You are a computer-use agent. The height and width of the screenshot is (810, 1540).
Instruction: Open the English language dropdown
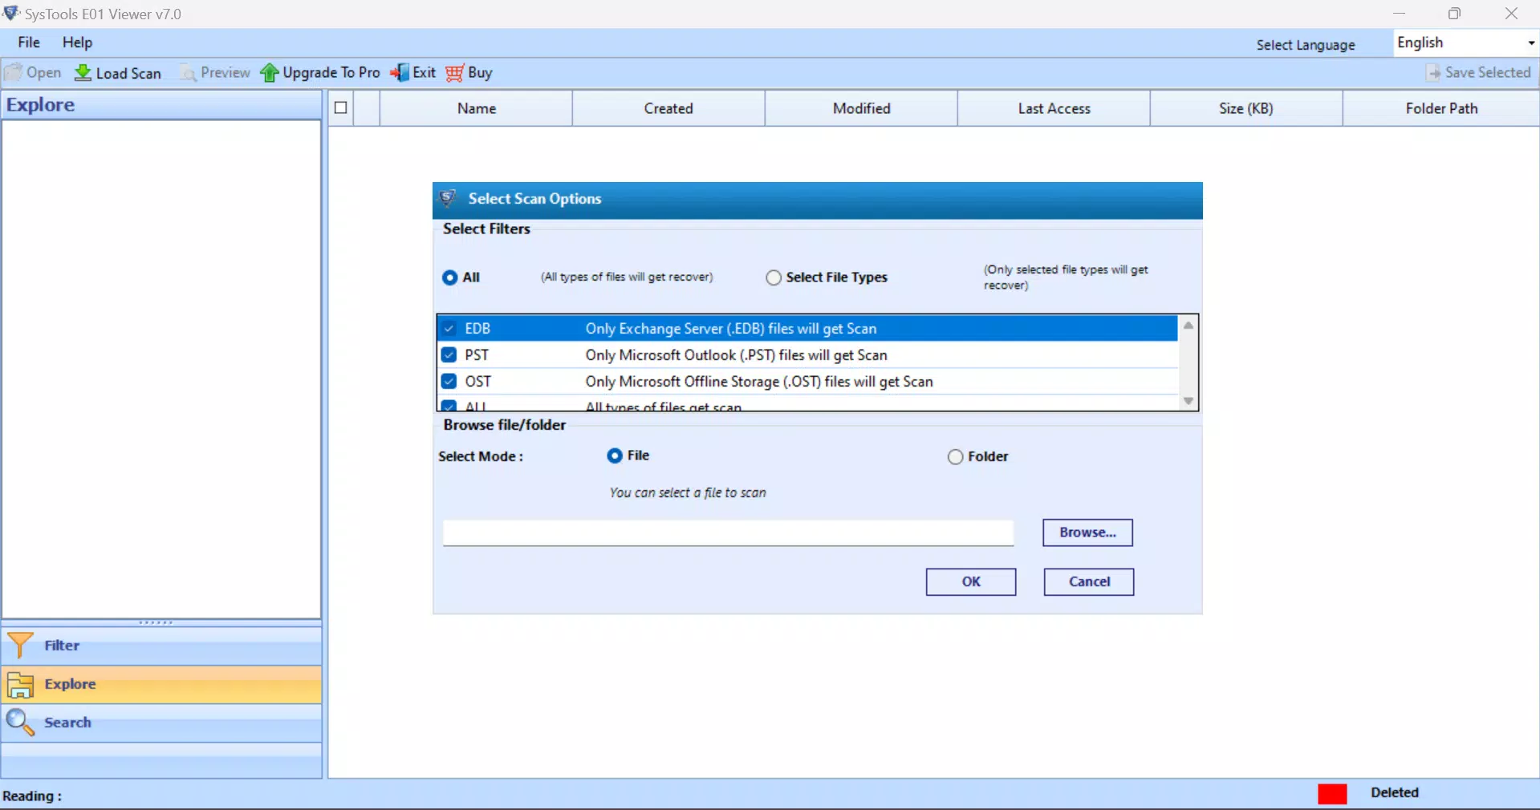(1465, 43)
